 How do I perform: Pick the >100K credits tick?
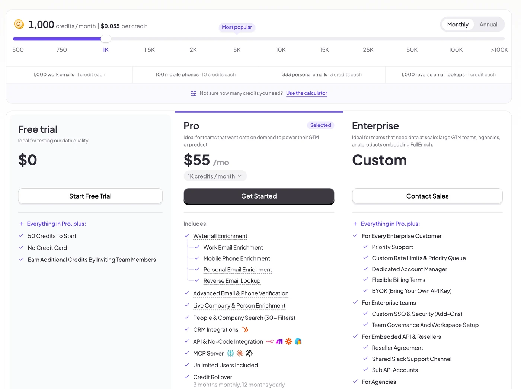tap(499, 50)
